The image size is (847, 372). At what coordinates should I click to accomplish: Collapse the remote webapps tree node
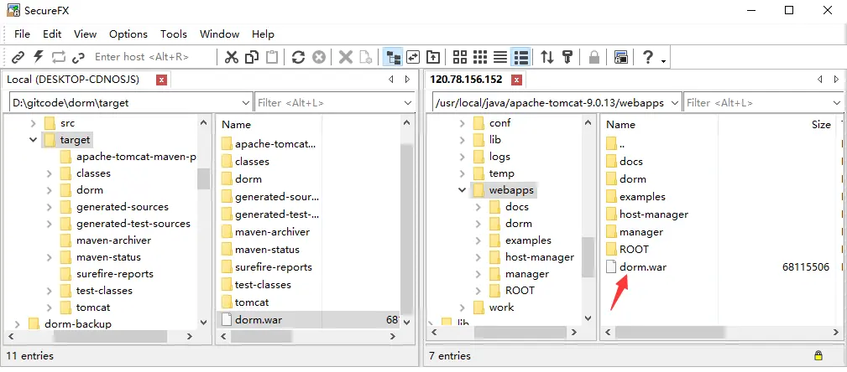(x=462, y=190)
